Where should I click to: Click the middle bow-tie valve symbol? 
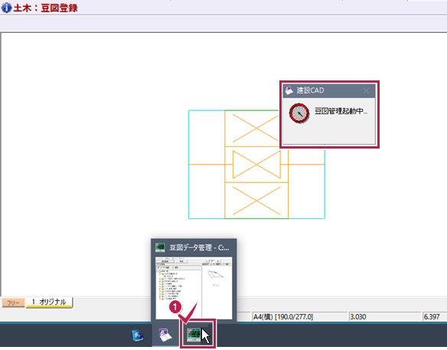coord(256,165)
